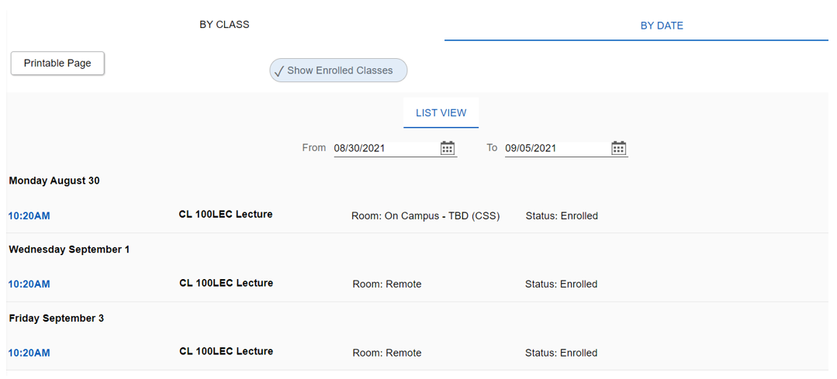Open the From date calendar picker icon
The height and width of the screenshot is (379, 837).
pyautogui.click(x=448, y=148)
